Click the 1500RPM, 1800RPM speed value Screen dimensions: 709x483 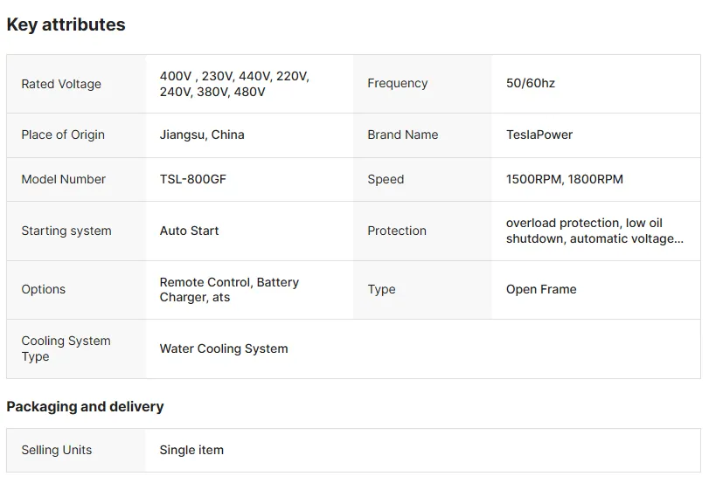564,179
